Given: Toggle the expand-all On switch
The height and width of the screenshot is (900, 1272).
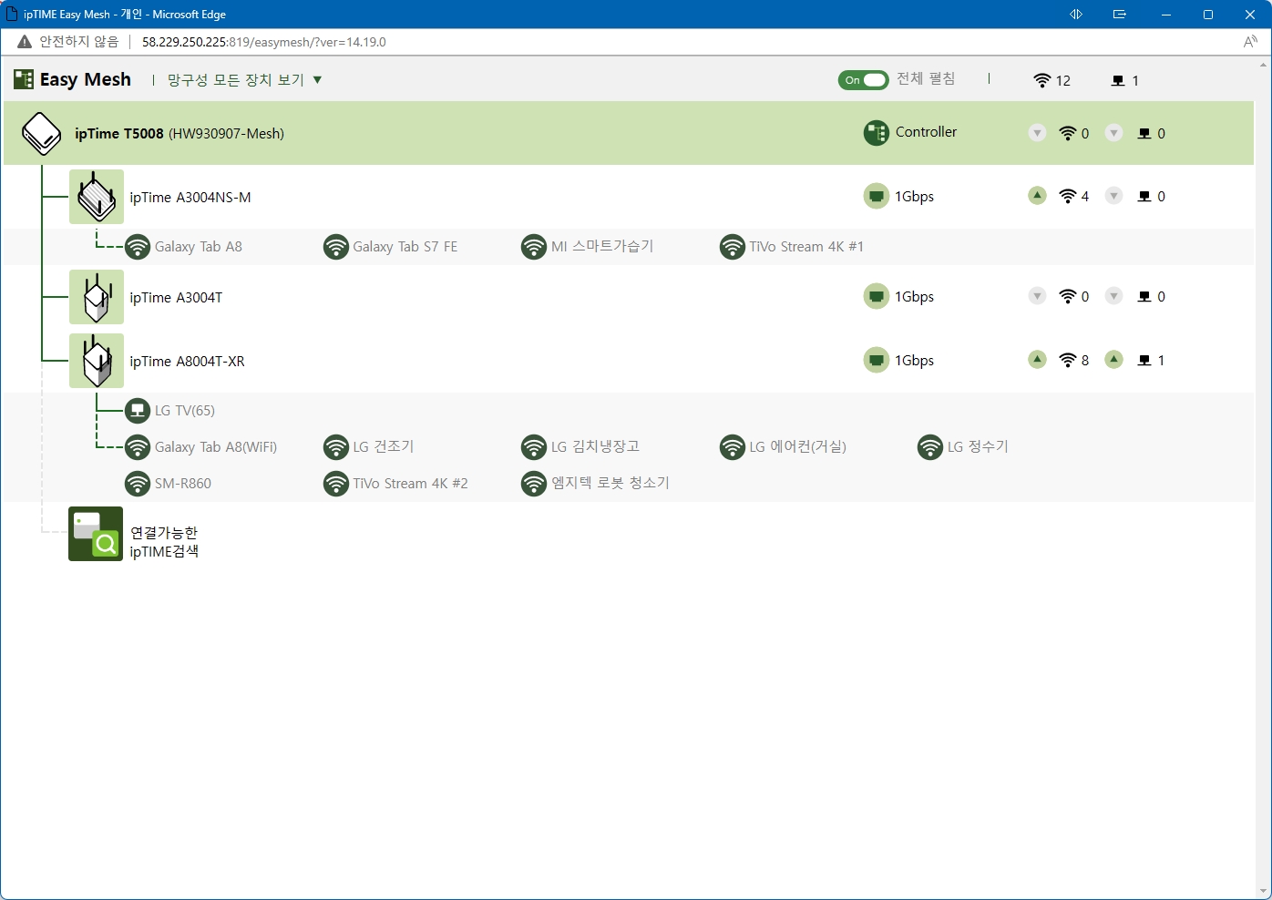Looking at the screenshot, I should coord(863,80).
